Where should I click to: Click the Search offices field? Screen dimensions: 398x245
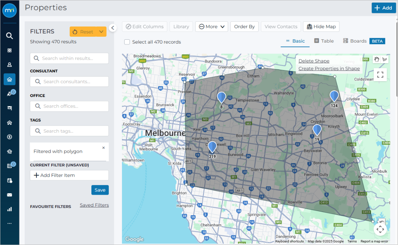69,106
